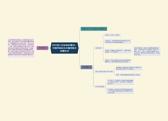Viewport: 168px width, 121px height.
Task: Select the 1864年 太平天国 failure note
Action: pyautogui.click(x=120, y=91)
